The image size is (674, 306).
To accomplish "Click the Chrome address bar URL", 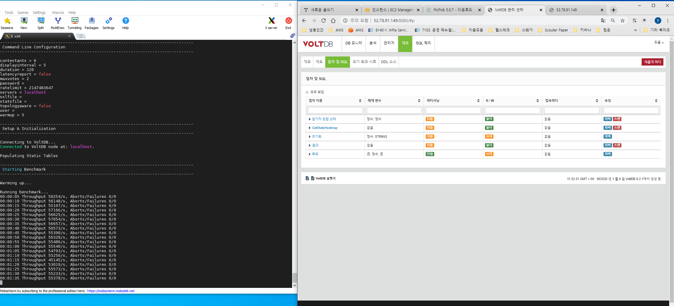I will 394,21.
